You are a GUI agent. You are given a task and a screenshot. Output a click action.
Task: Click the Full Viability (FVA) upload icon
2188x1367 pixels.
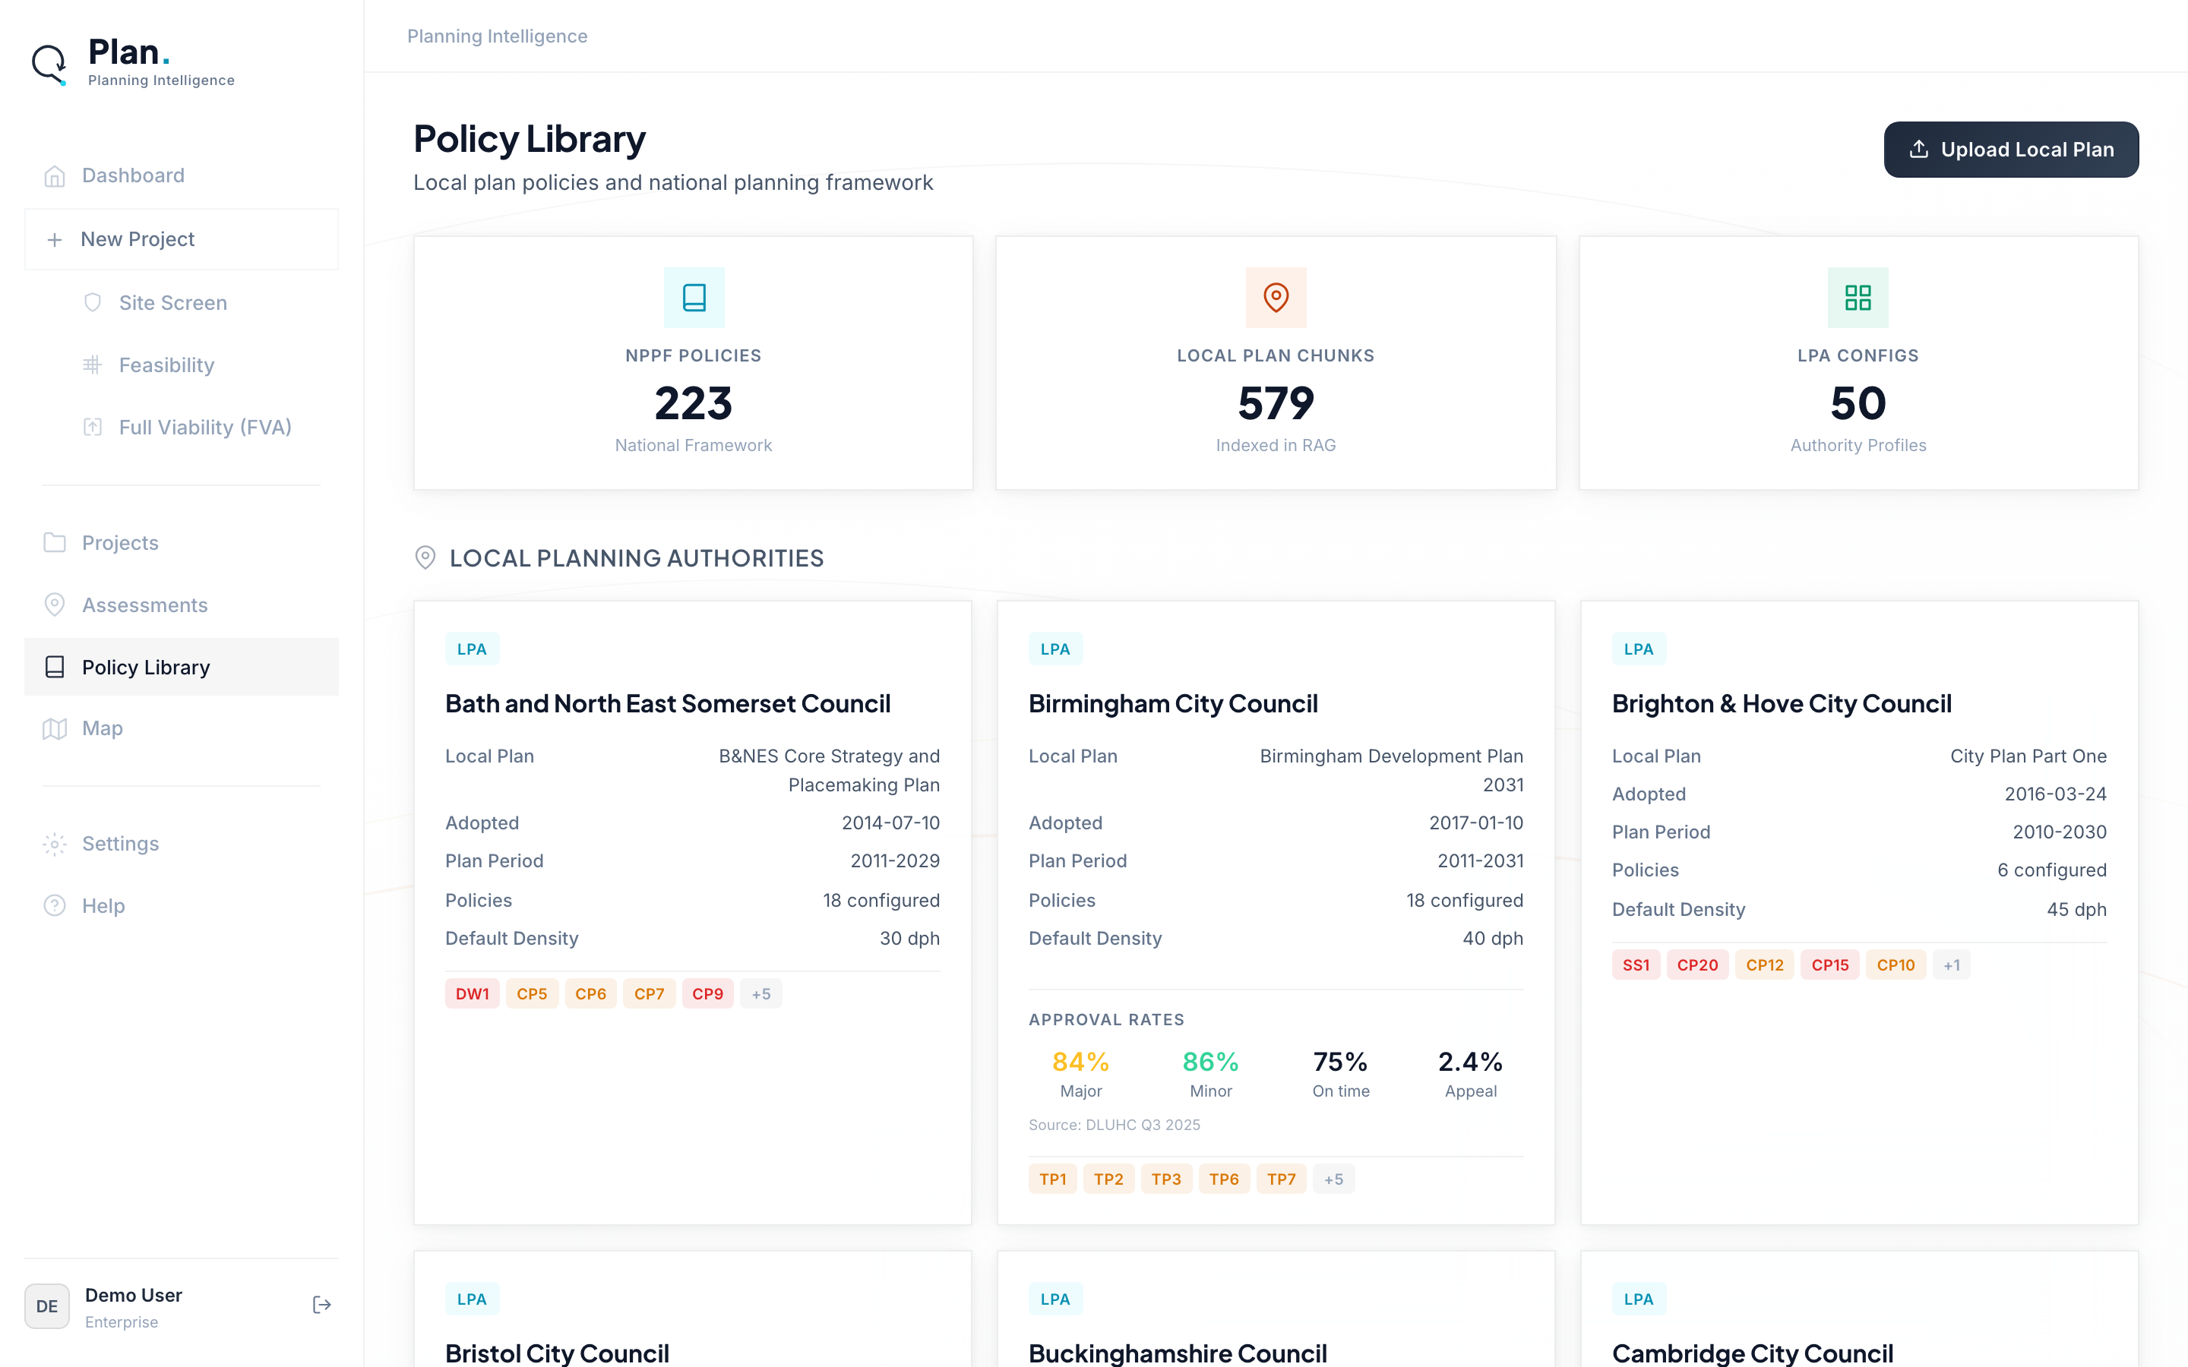tap(92, 427)
